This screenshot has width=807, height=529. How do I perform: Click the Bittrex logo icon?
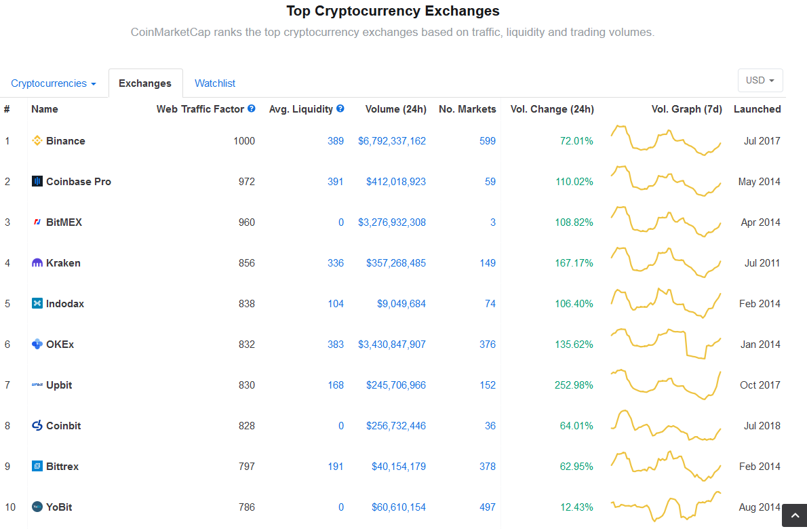coord(37,466)
